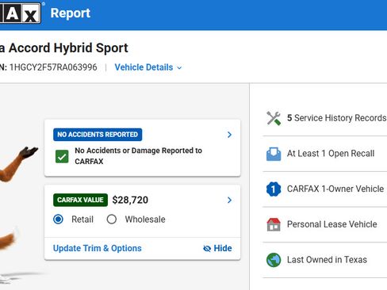Click the wrench service history icon
The height and width of the screenshot is (290, 387).
coord(274,118)
